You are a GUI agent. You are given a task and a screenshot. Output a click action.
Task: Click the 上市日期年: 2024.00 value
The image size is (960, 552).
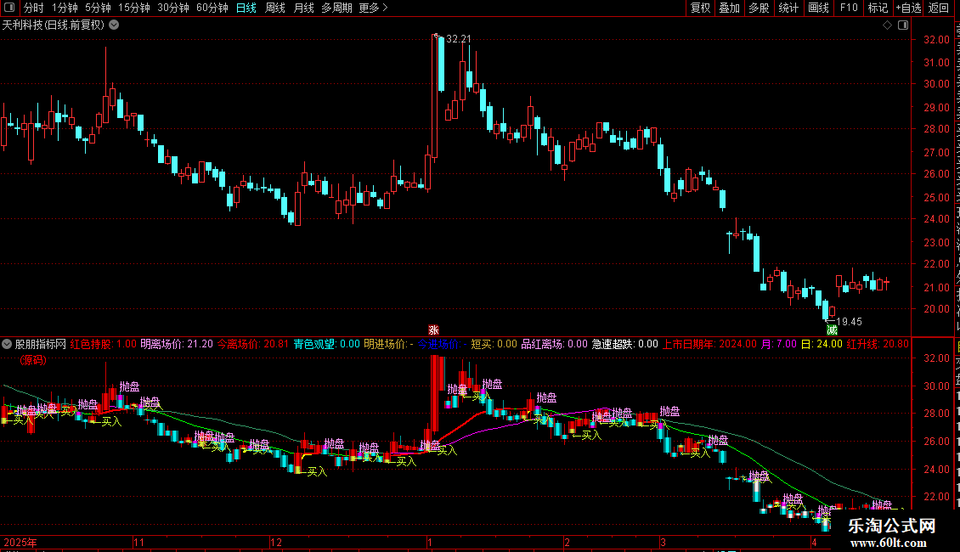[709, 344]
